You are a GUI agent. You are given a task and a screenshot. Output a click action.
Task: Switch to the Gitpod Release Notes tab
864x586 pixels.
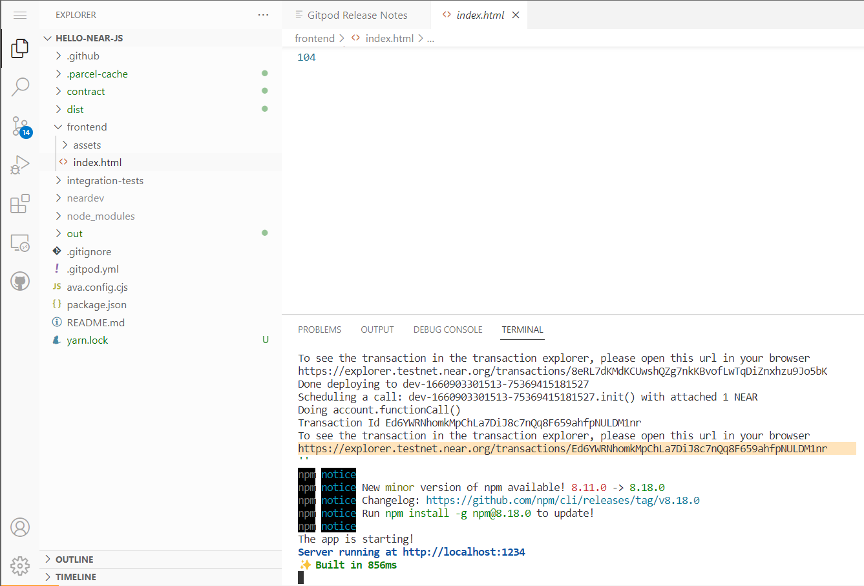[x=357, y=15]
